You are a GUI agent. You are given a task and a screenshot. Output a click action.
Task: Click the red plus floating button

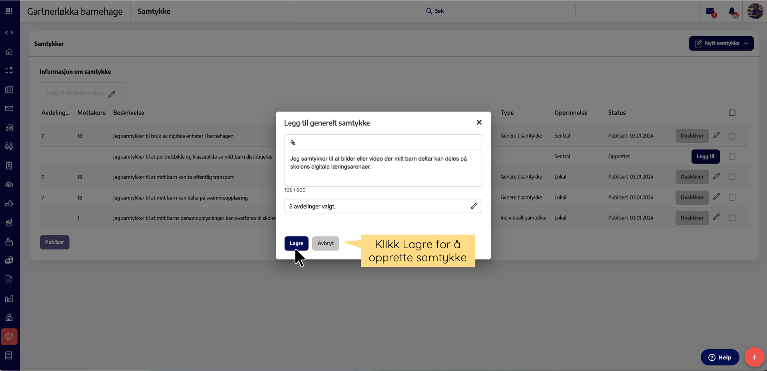coord(754,357)
